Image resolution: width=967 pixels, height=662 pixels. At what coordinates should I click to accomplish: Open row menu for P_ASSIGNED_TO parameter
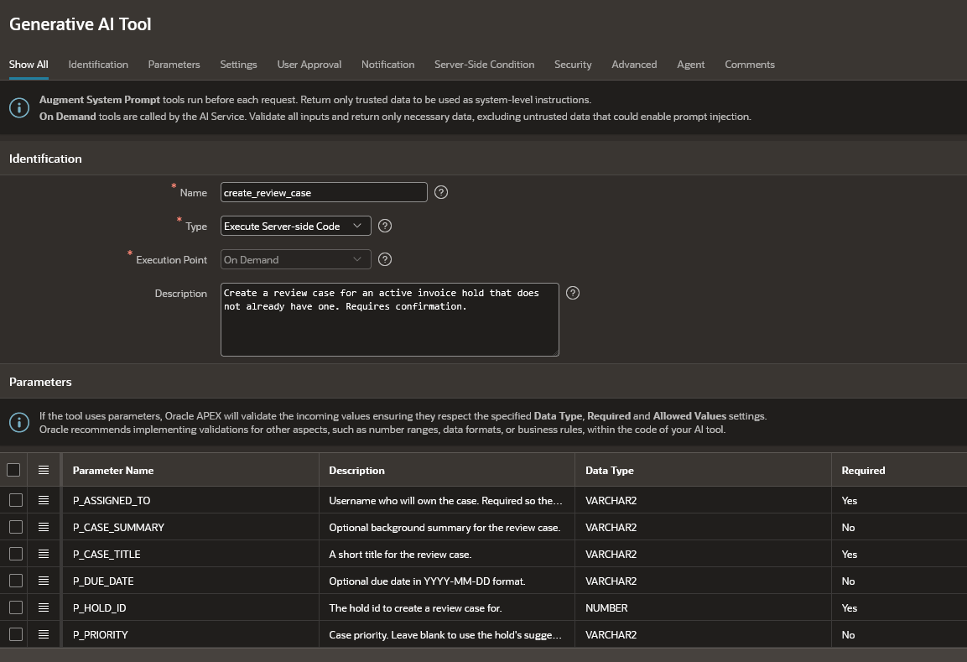click(x=43, y=500)
